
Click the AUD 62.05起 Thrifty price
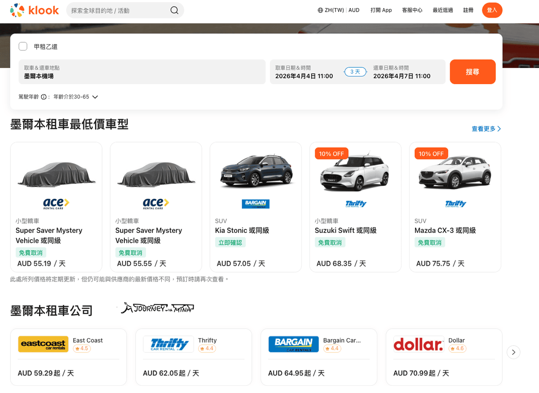pos(171,373)
